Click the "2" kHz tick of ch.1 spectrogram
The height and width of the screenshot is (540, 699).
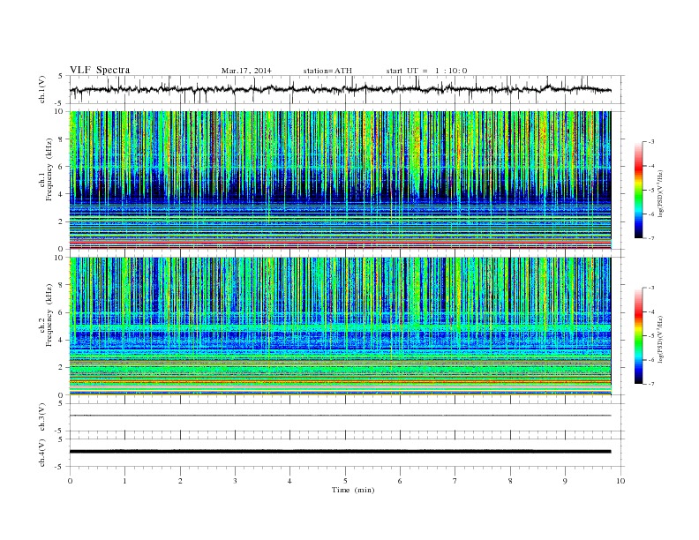coord(62,221)
